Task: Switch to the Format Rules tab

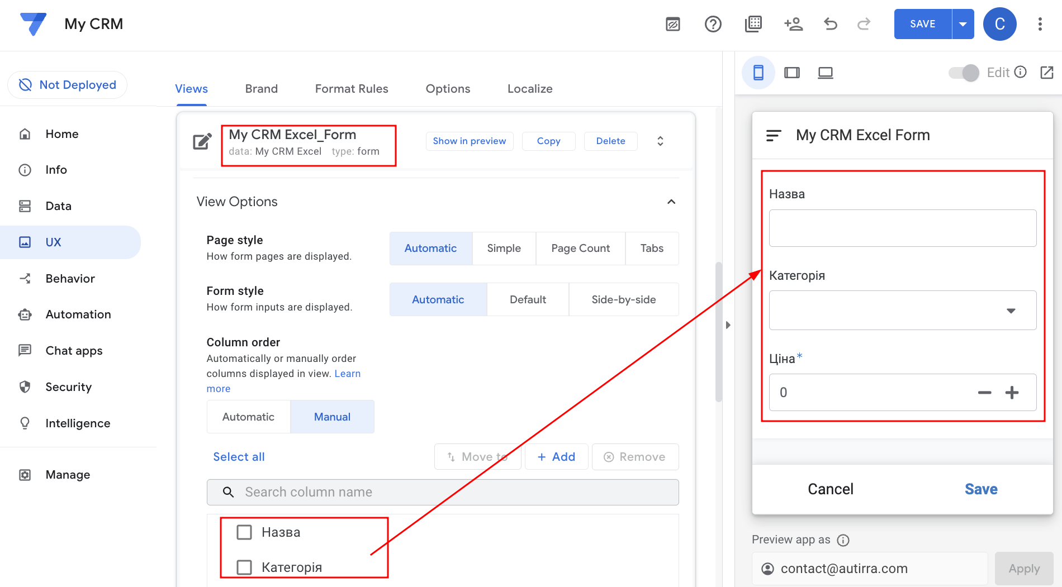Action: point(352,89)
